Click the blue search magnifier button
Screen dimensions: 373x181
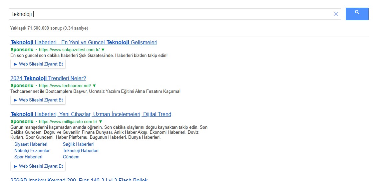357,14
